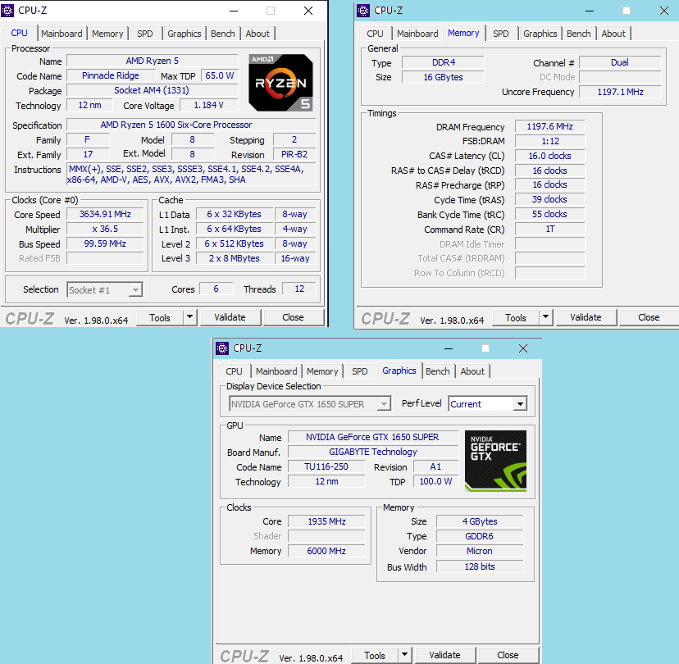Click the CPU-Z app icon in Graphics window title bar
Viewport: 679px width, 664px height.
pyautogui.click(x=222, y=348)
